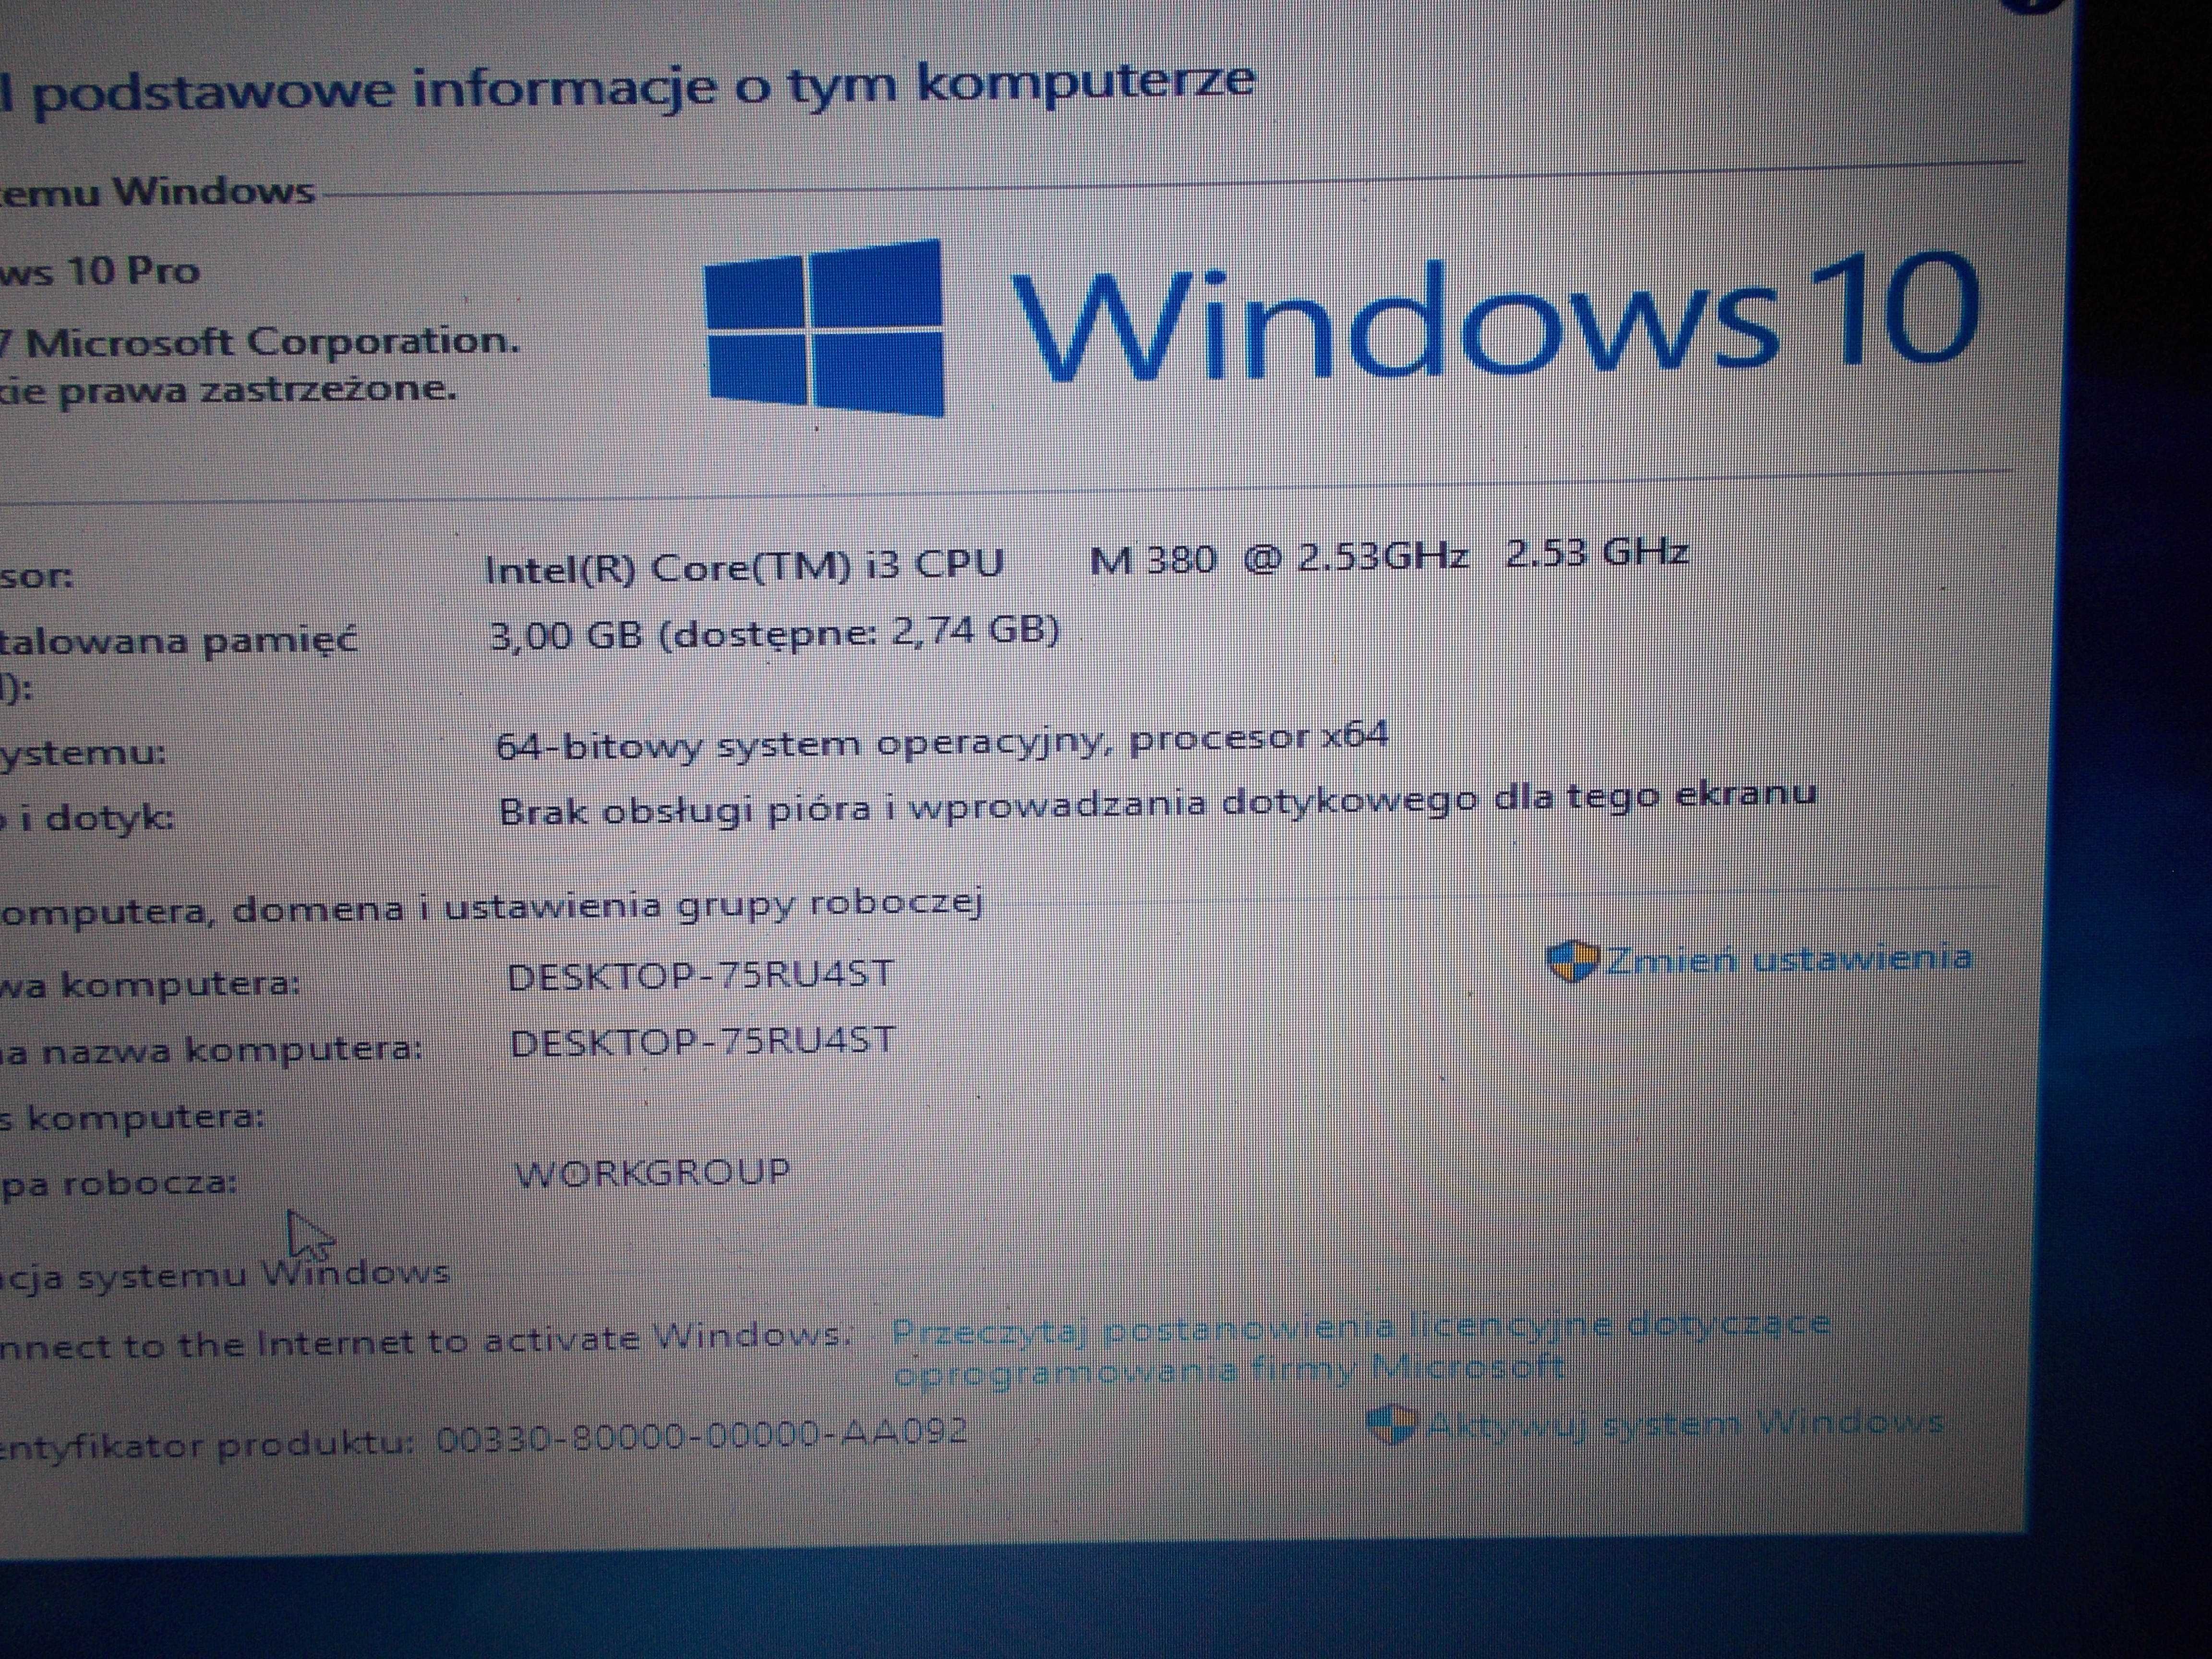Click the Windows 10 logo icon

825,327
